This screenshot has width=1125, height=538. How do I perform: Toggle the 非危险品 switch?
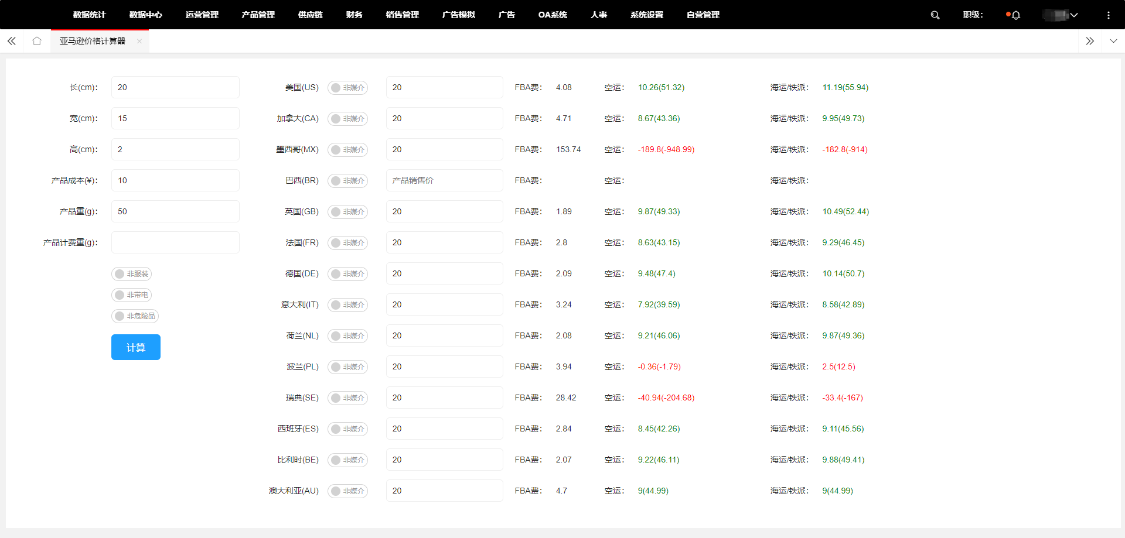tap(135, 316)
